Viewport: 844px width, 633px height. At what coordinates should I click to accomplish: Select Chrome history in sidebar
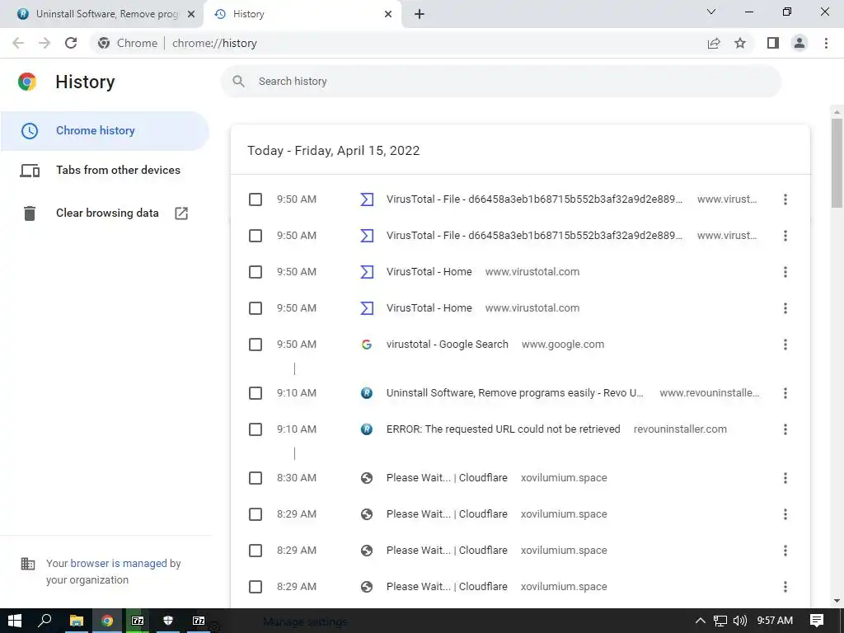(x=105, y=131)
